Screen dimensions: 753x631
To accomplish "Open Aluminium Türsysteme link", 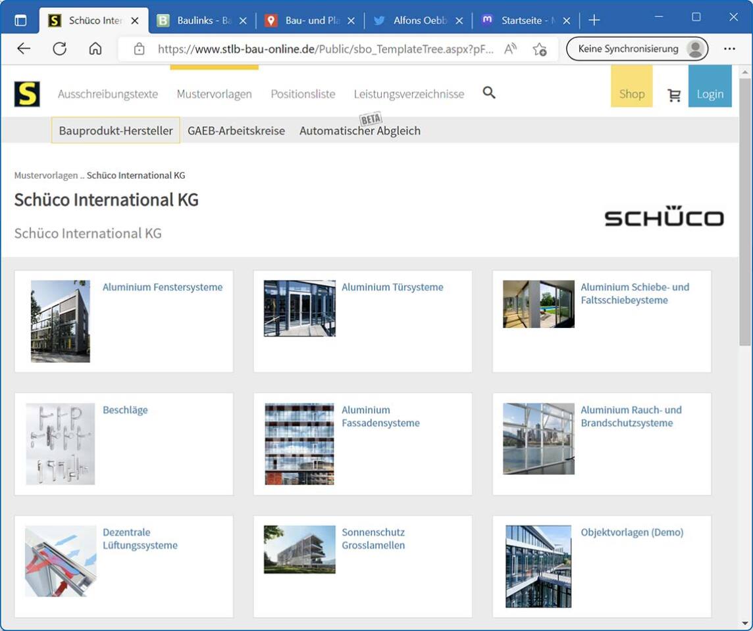I will 392,287.
